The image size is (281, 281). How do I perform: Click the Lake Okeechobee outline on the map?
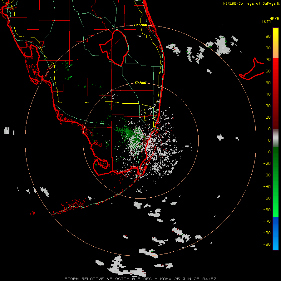[x=114, y=48]
